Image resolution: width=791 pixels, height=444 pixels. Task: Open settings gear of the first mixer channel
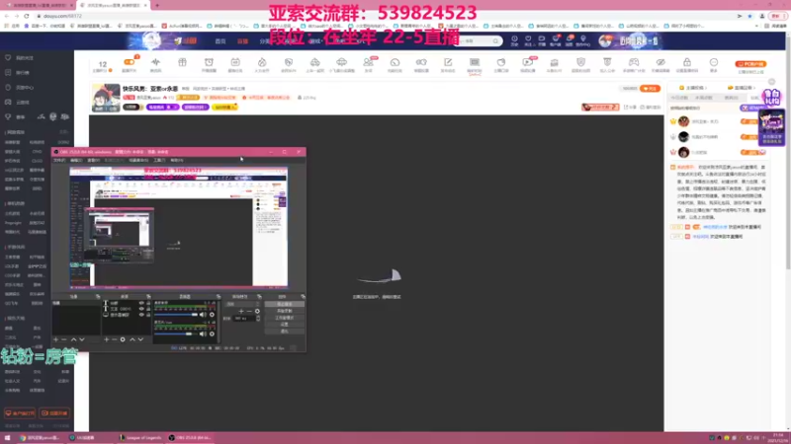click(212, 315)
